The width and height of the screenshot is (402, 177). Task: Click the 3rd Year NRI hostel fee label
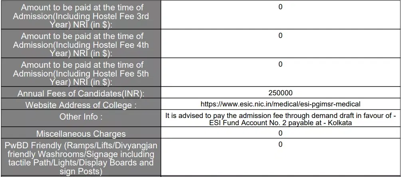81,16
